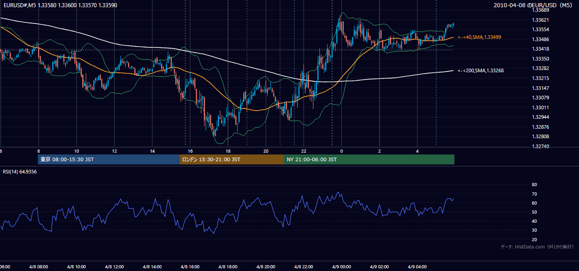Click hour label 12 under the price chart
This screenshot has width=579, height=271.
click(x=114, y=151)
